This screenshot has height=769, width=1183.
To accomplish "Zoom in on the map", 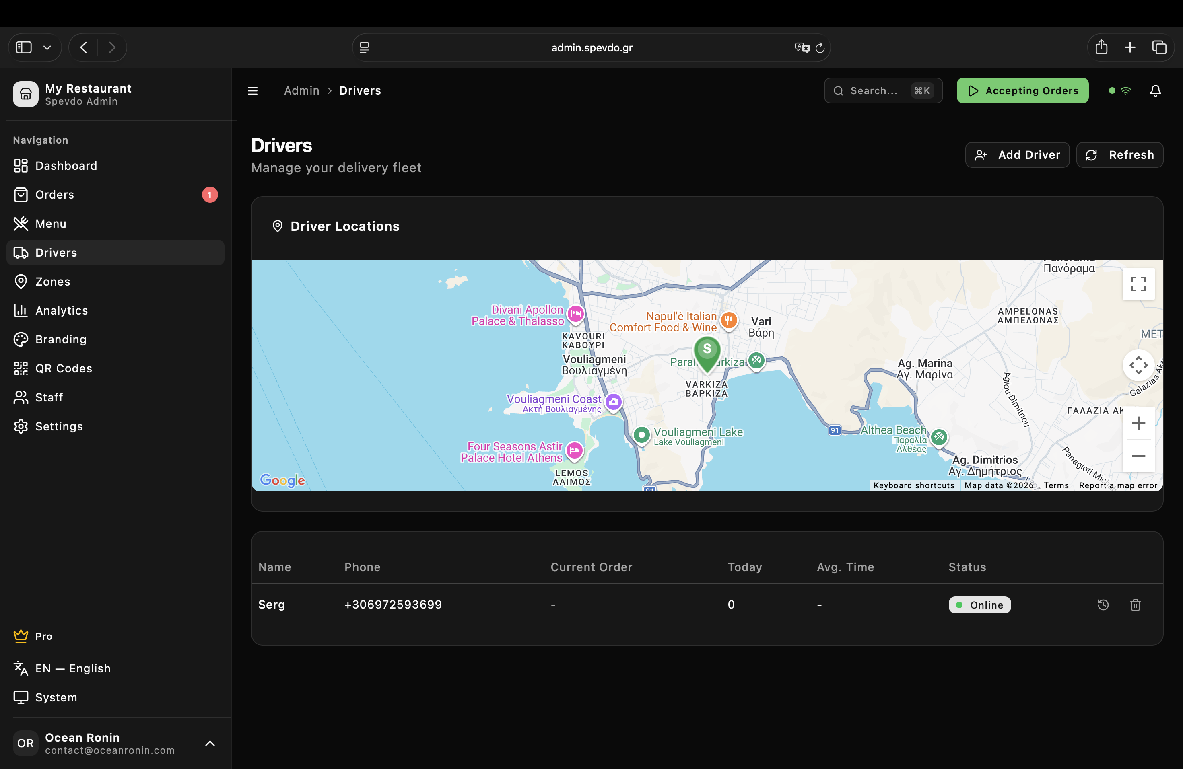I will [x=1138, y=423].
